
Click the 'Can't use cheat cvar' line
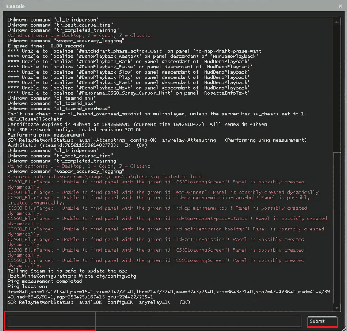(x=157, y=114)
